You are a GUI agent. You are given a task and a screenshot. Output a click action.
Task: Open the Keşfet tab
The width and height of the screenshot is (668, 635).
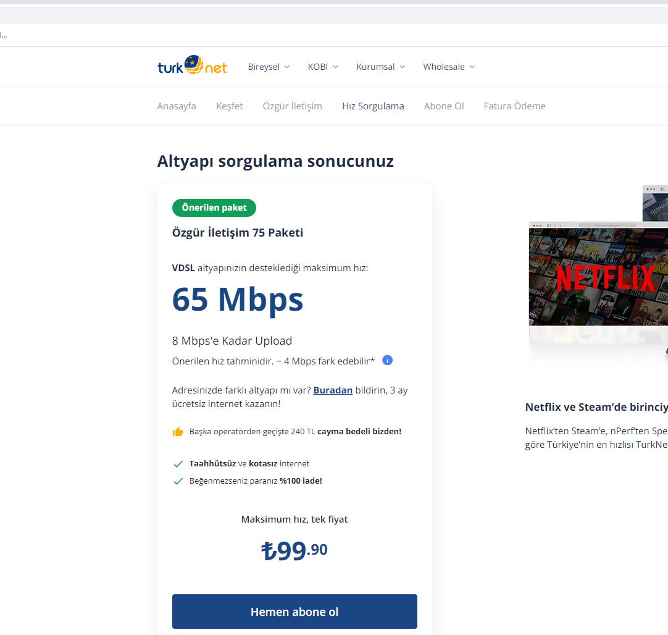point(229,106)
